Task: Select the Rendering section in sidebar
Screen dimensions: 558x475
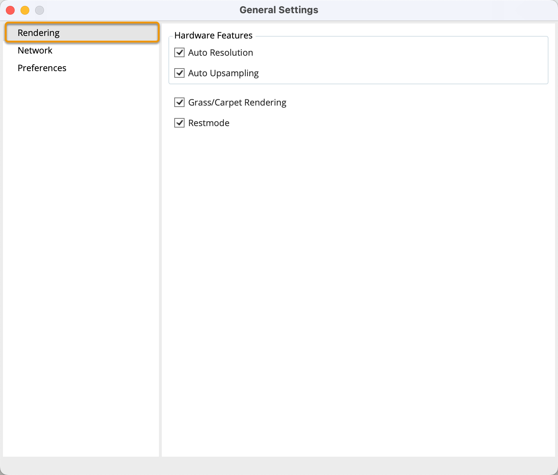Action: click(x=38, y=33)
